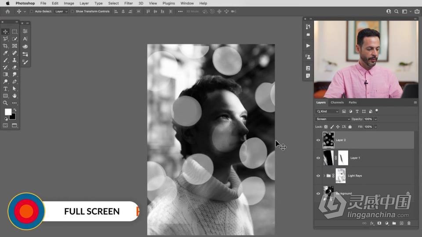The height and width of the screenshot is (237, 422).
Task: Select the Path Selection tool
Action: [15, 89]
